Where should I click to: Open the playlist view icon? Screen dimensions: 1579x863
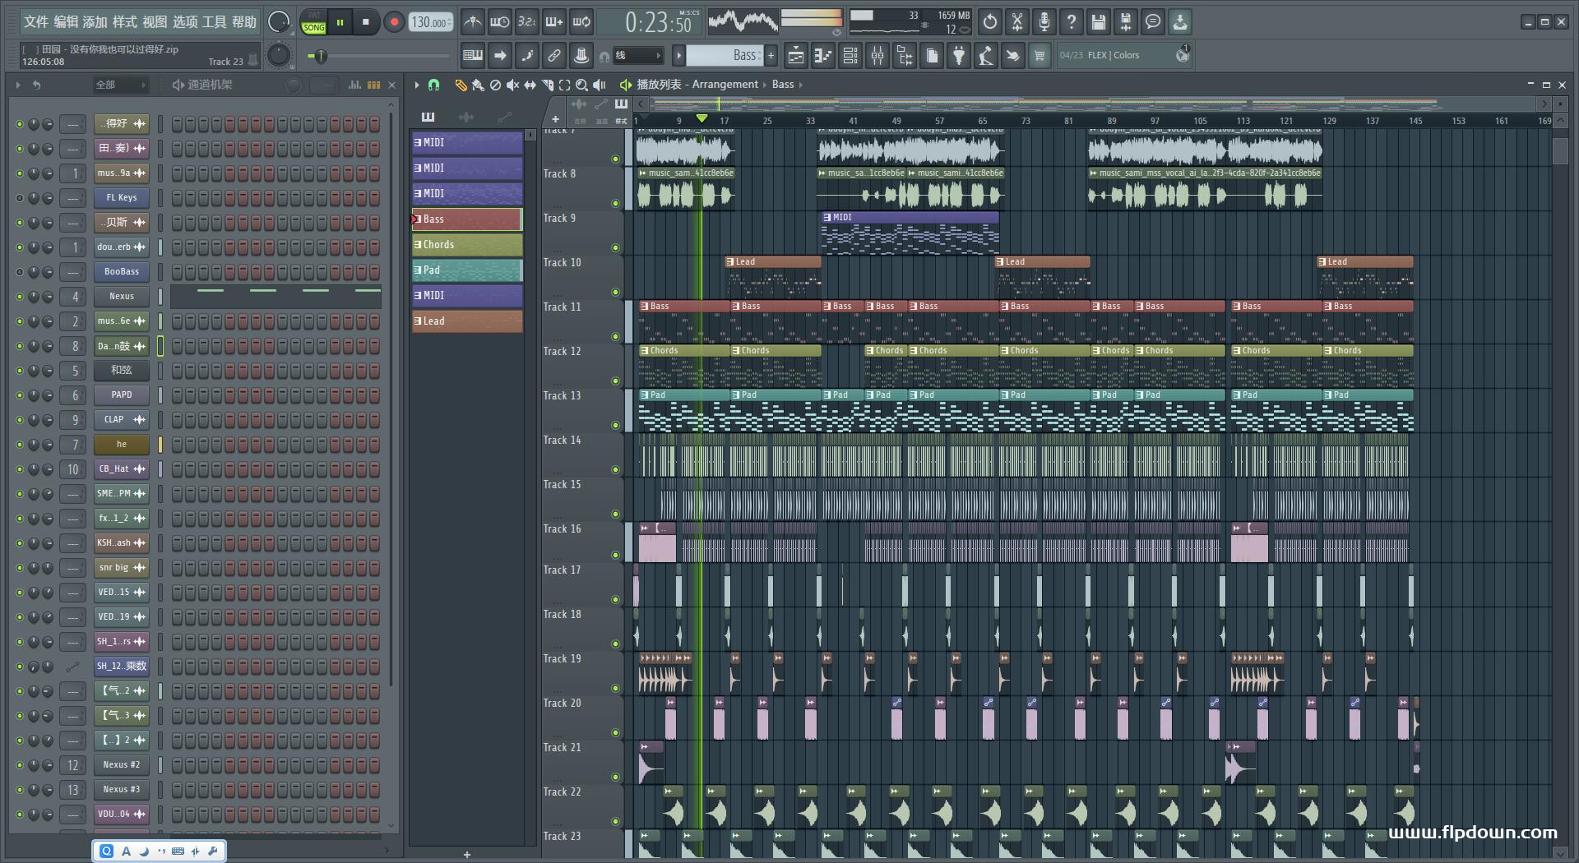(x=796, y=56)
